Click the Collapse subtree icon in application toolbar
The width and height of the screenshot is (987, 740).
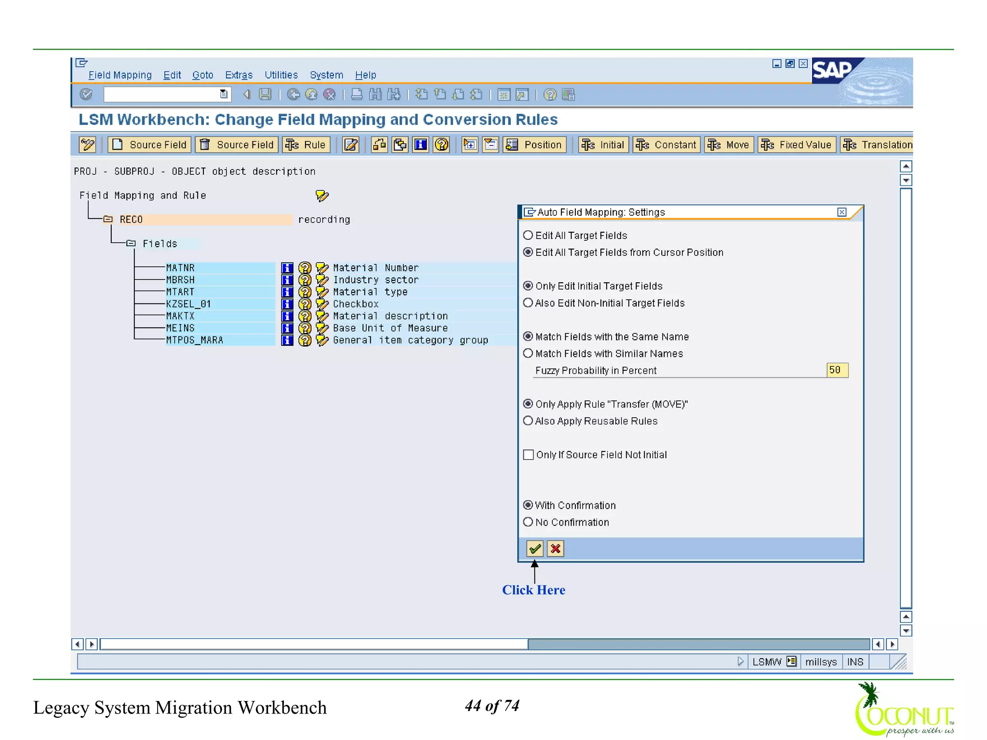coord(491,145)
